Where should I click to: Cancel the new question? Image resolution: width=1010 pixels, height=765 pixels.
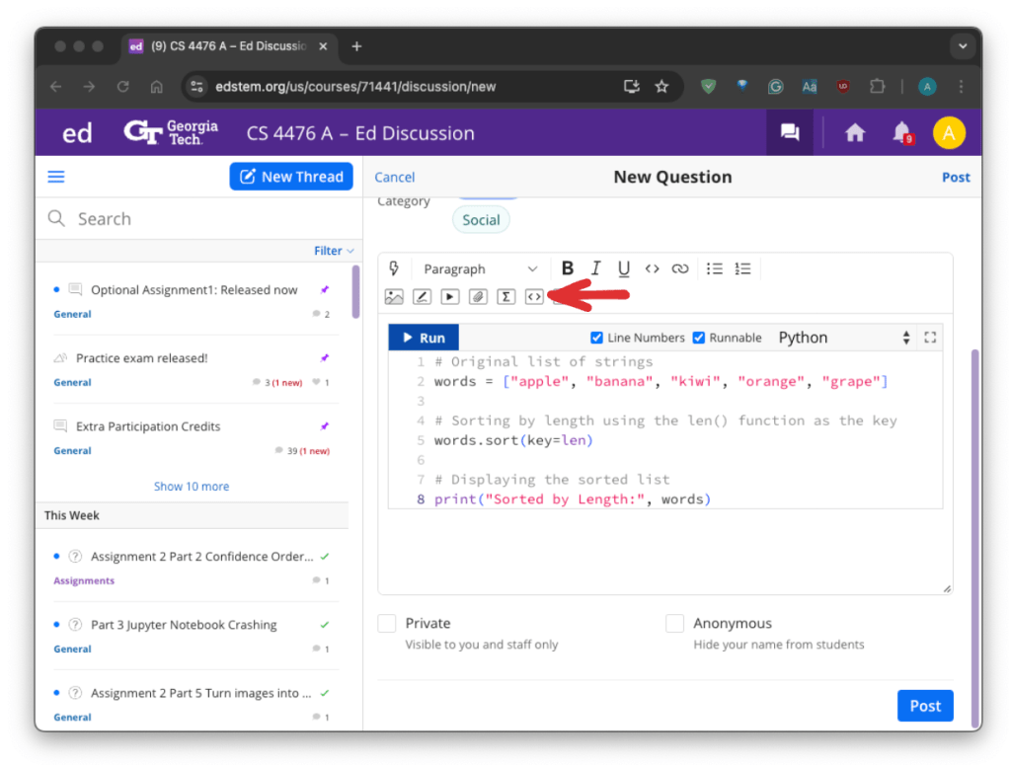394,177
